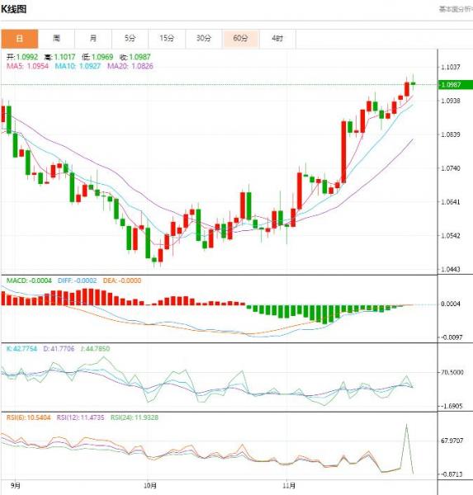Click the DIFF value label
Image resolution: width=473 pixels, height=495 pixels.
pyautogui.click(x=77, y=280)
